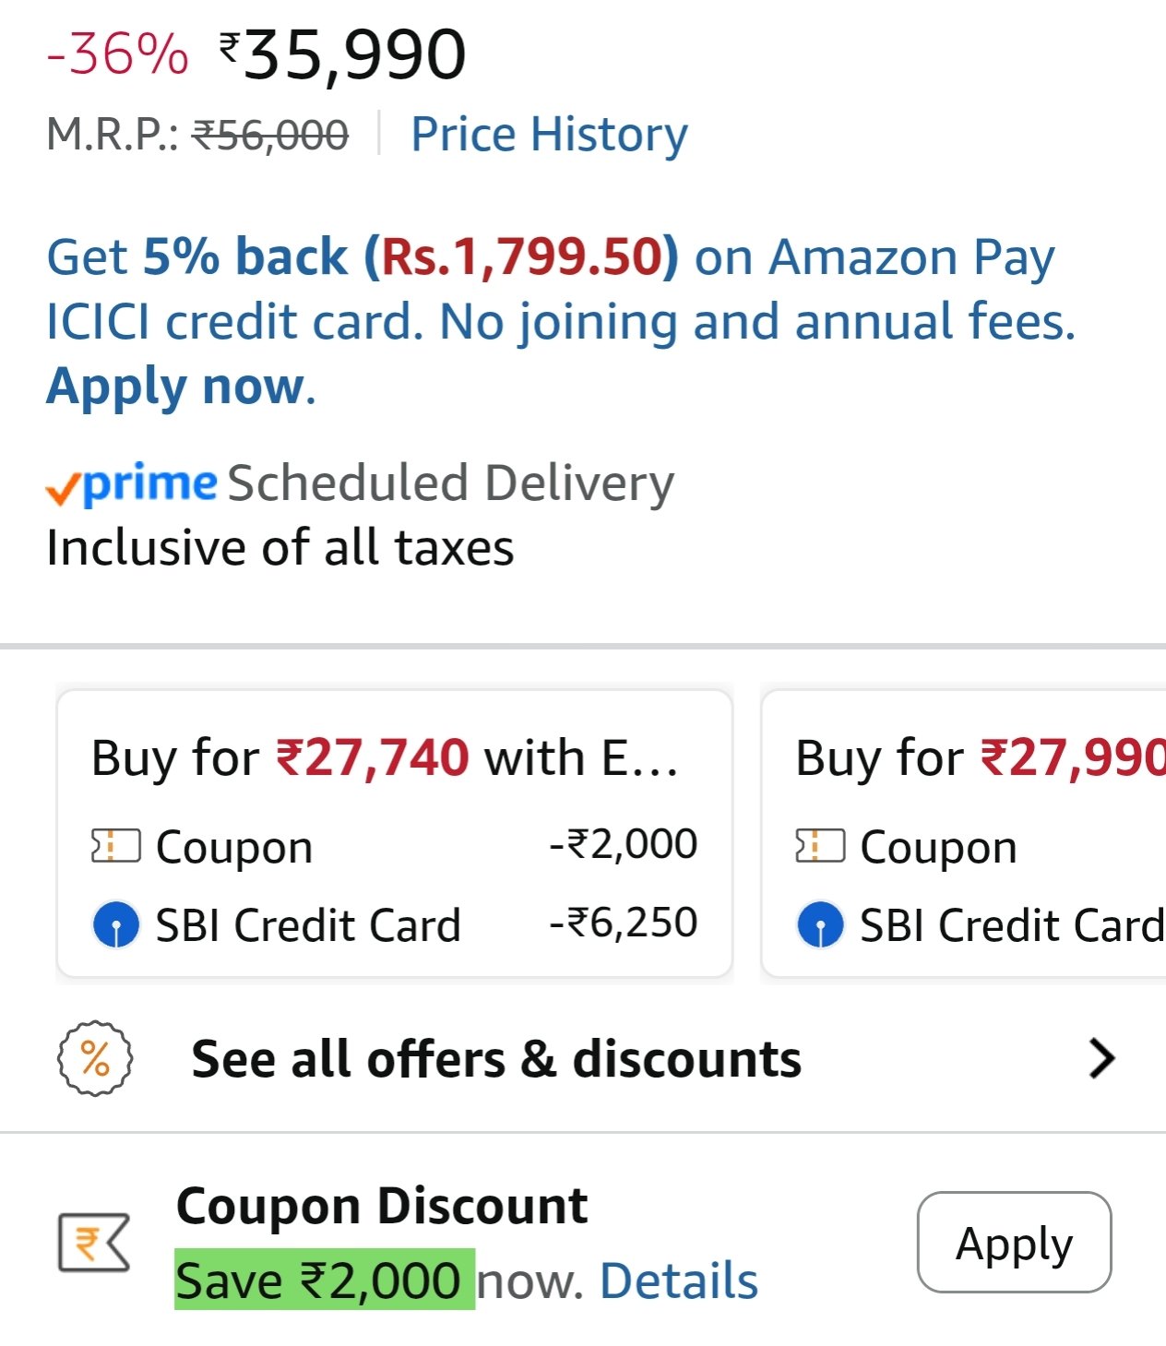Click the highlighted Save ₹2,000 text

tap(325, 1280)
